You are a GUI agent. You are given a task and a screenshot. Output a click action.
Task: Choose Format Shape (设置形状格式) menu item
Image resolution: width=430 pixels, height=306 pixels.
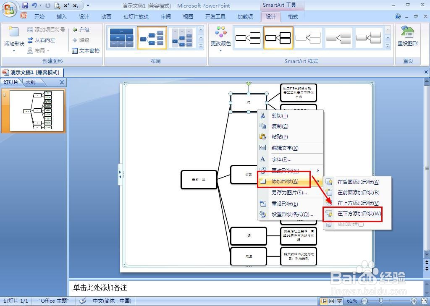click(291, 214)
